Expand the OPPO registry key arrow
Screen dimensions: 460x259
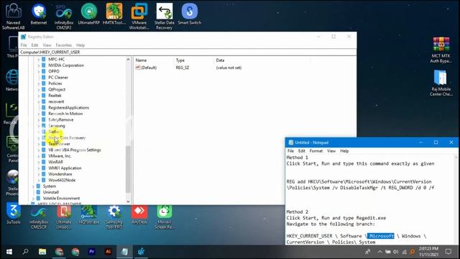(x=38, y=71)
